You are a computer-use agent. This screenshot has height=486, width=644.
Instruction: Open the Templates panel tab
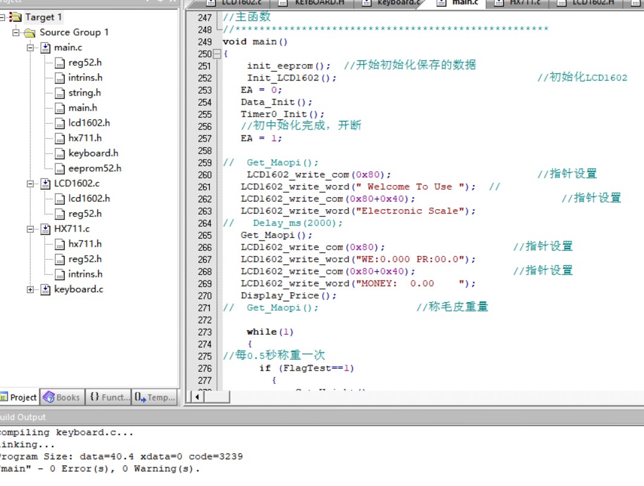click(155, 397)
